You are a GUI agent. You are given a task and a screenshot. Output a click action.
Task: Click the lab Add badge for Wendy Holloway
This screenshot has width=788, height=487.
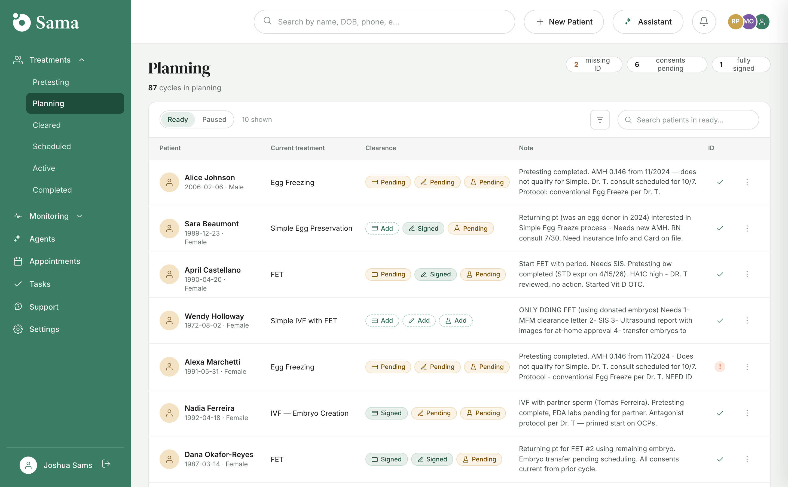point(456,320)
